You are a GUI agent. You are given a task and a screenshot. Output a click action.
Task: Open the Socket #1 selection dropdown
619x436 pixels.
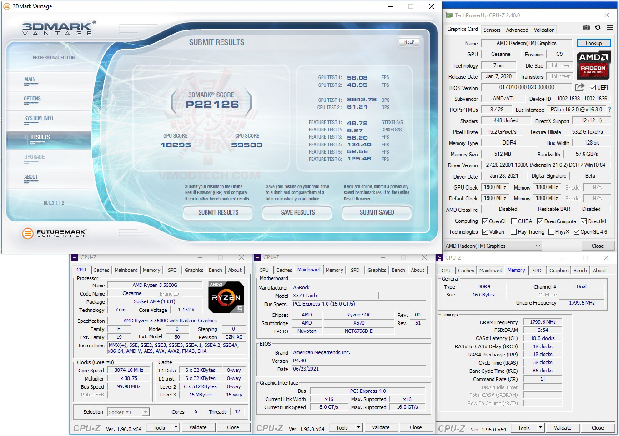click(x=128, y=412)
